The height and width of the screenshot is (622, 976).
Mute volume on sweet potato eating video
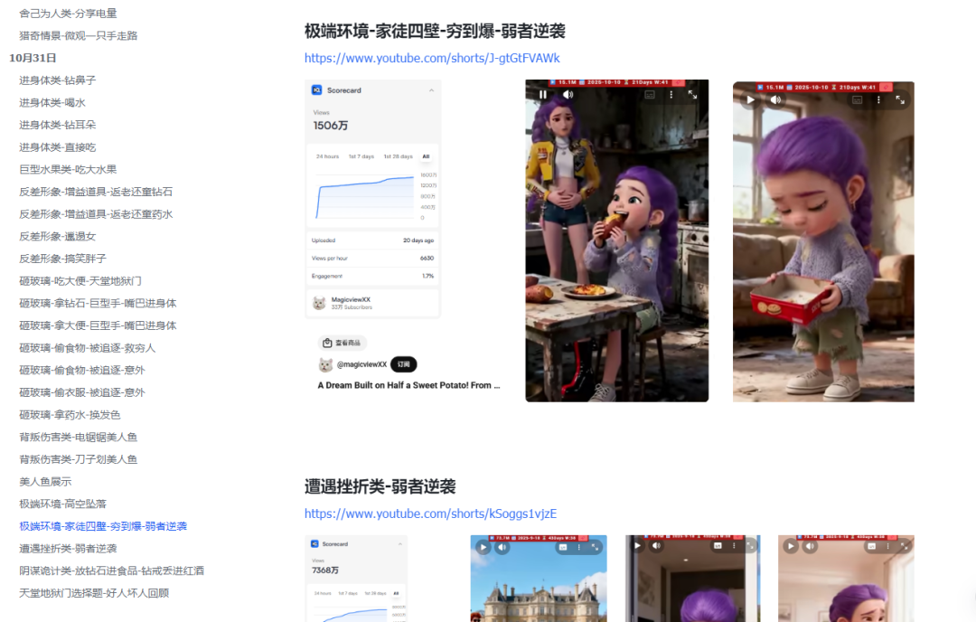pos(568,95)
